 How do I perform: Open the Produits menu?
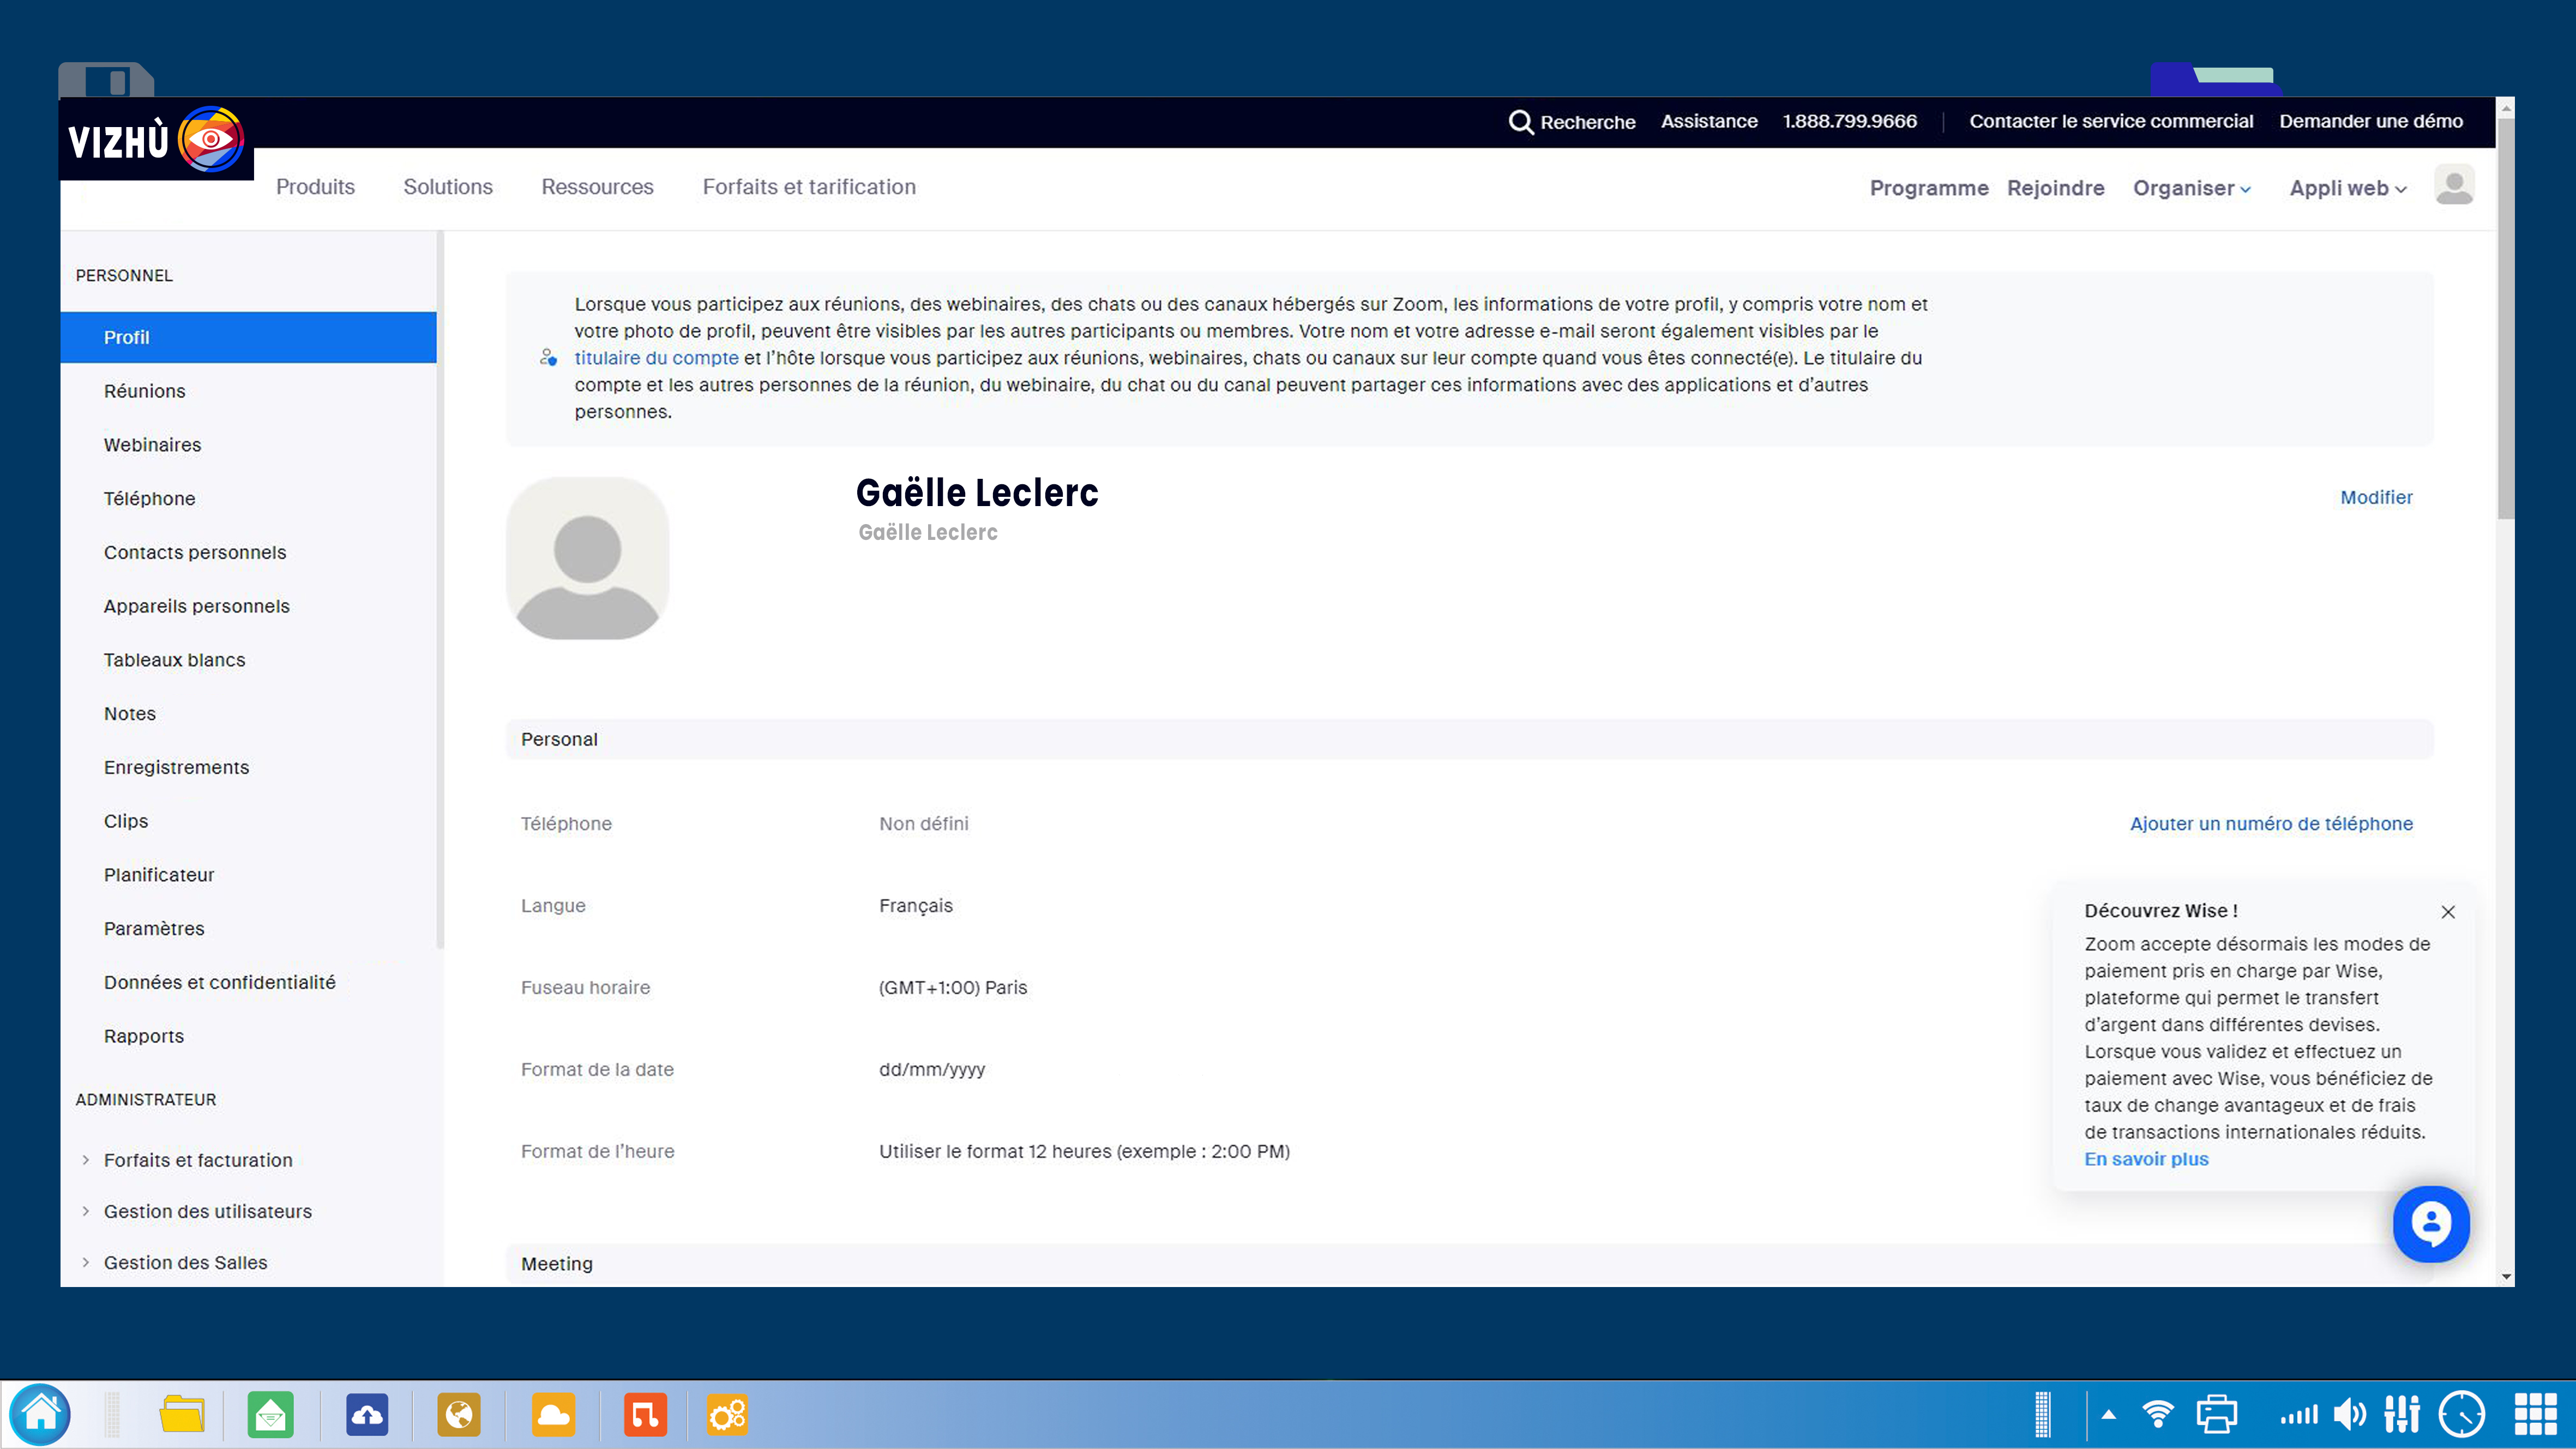315,187
